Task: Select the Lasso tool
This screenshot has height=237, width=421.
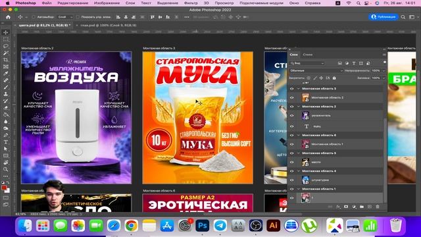Action: tap(6, 46)
